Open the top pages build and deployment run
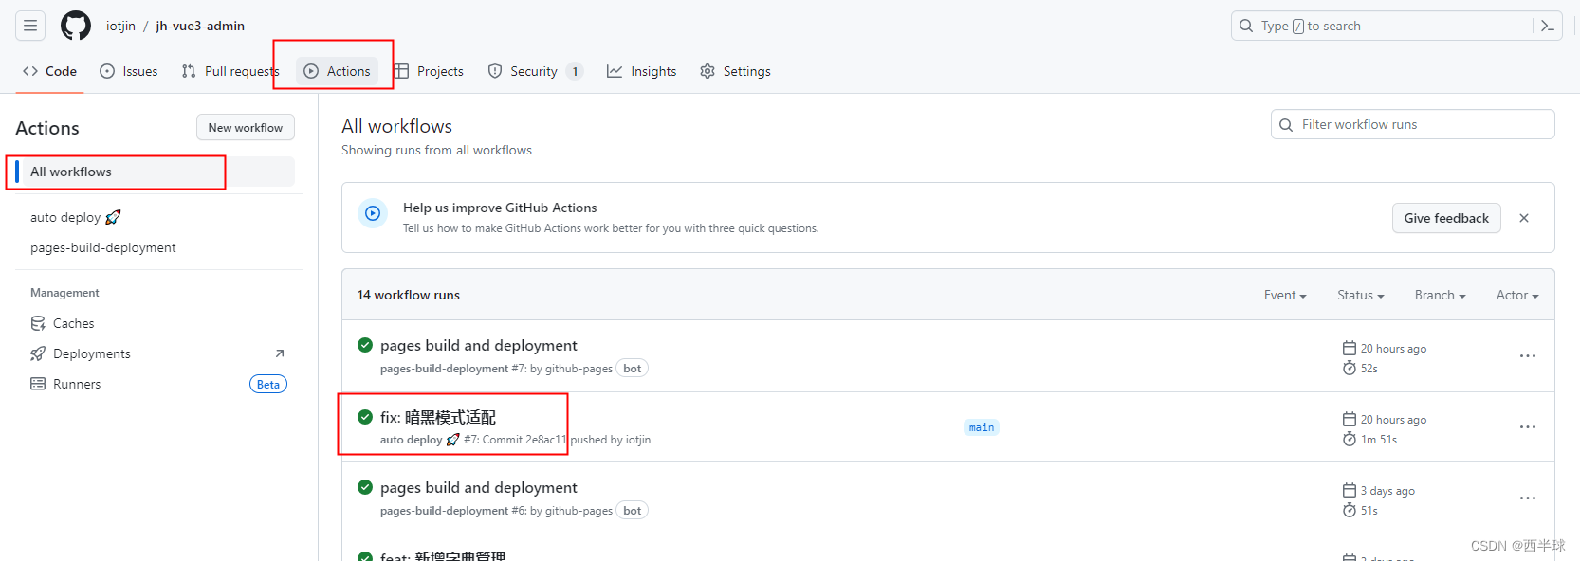 (478, 345)
